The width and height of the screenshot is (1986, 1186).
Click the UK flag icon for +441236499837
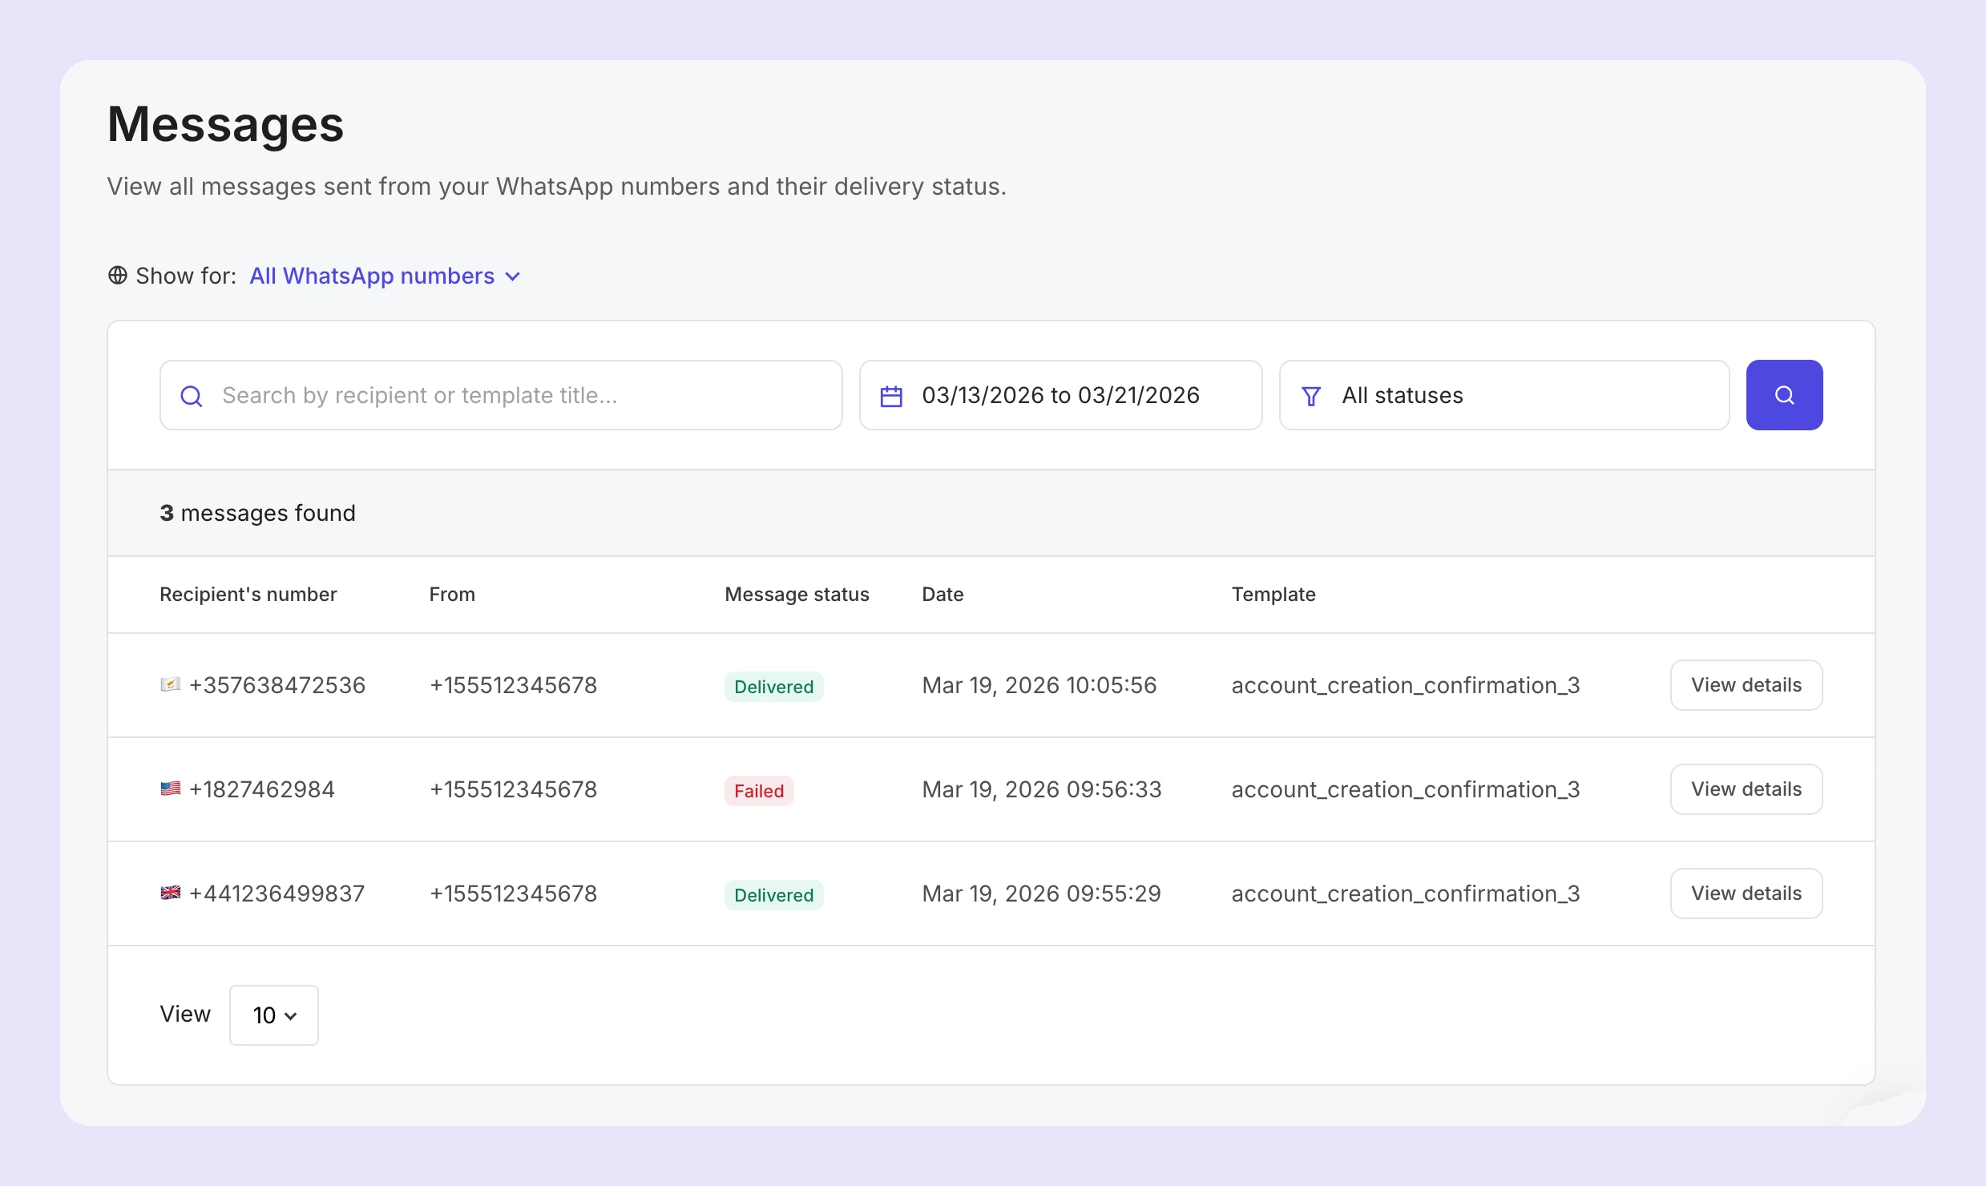tap(170, 893)
